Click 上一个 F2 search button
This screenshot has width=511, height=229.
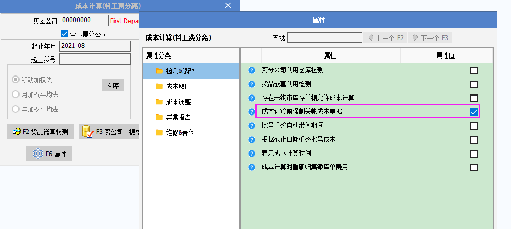(x=385, y=38)
